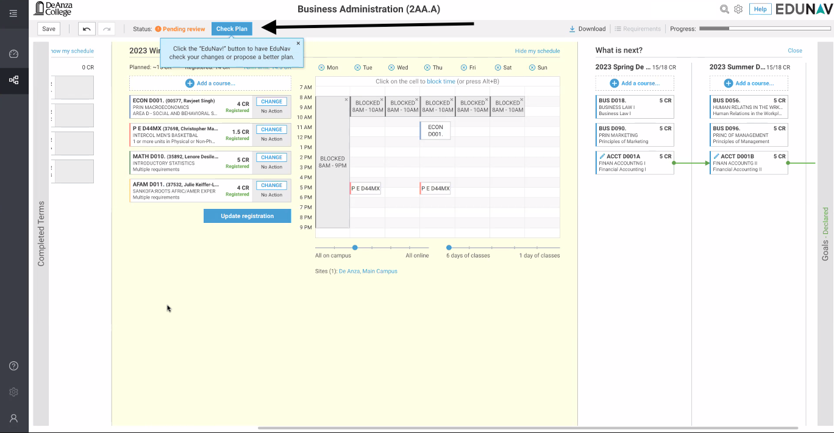The height and width of the screenshot is (433, 834).
Task: Add a course to 2023 Spring term
Action: click(x=635, y=83)
